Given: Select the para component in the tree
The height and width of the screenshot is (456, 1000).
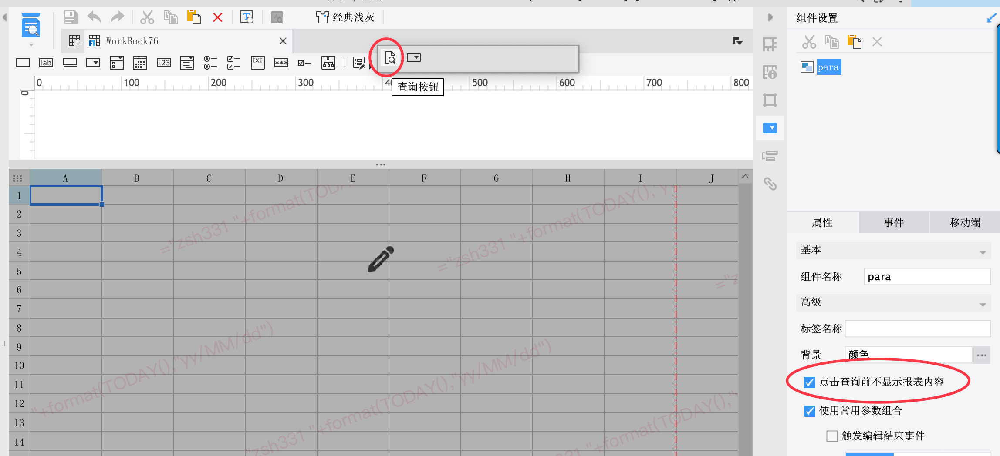Looking at the screenshot, I should pos(828,67).
